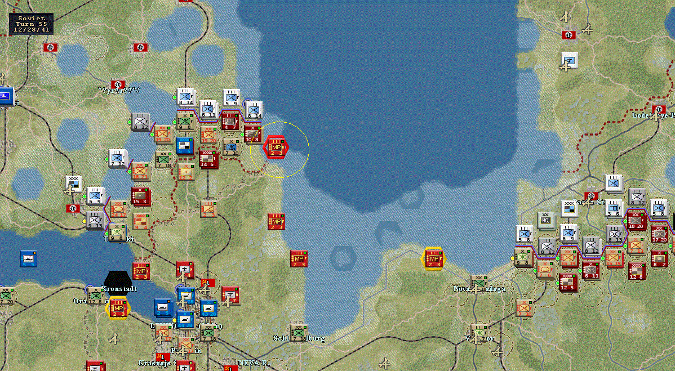Click the MP unit in yellow hexagon near Kronstadt
The height and width of the screenshot is (371, 675).
pyautogui.click(x=118, y=308)
